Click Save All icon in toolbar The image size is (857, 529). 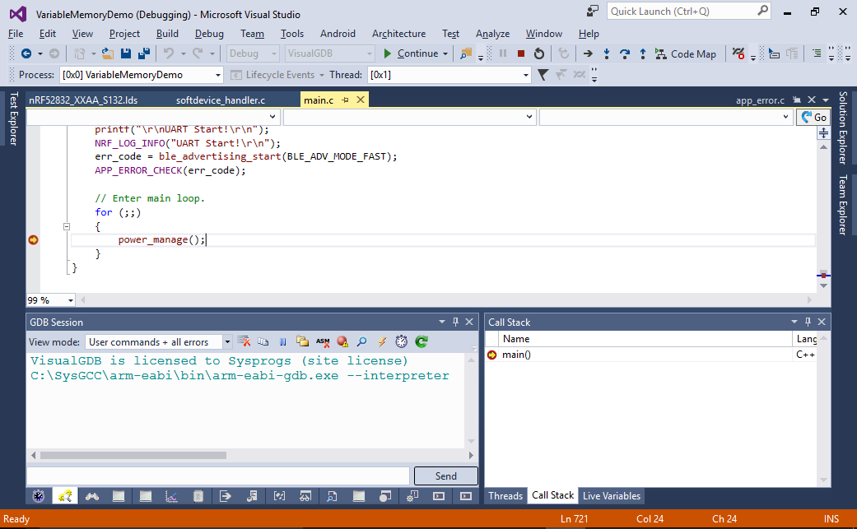coord(144,53)
